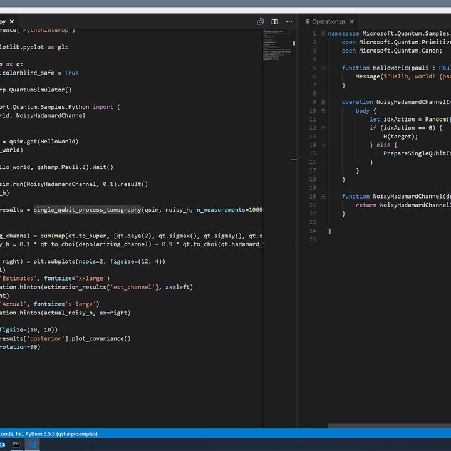Click 'lotlib.pyplot as plt' line
The image size is (451, 451).
click(x=34, y=47)
